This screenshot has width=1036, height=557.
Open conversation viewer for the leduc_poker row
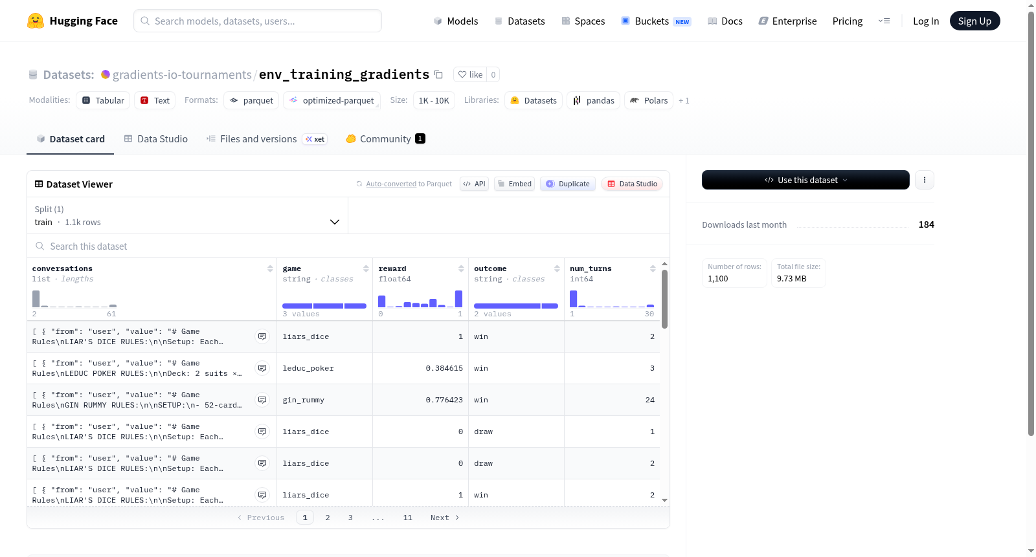tap(262, 368)
